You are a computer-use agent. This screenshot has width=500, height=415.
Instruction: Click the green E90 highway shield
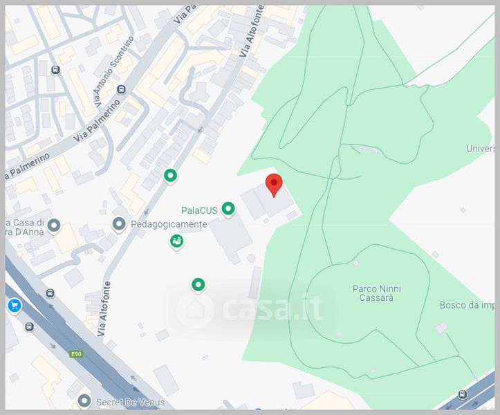[75, 354]
